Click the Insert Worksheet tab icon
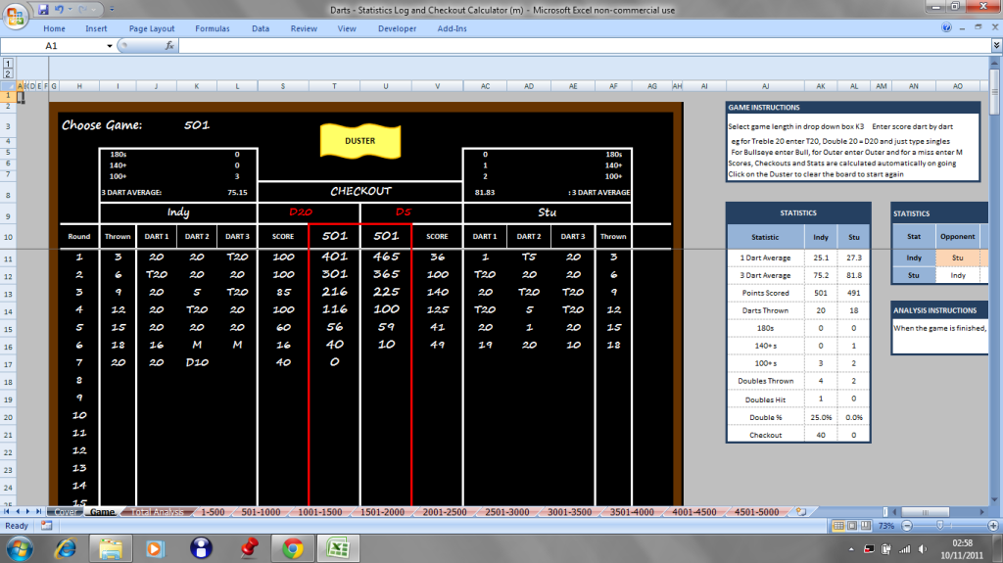The width and height of the screenshot is (1003, 563). pos(800,511)
